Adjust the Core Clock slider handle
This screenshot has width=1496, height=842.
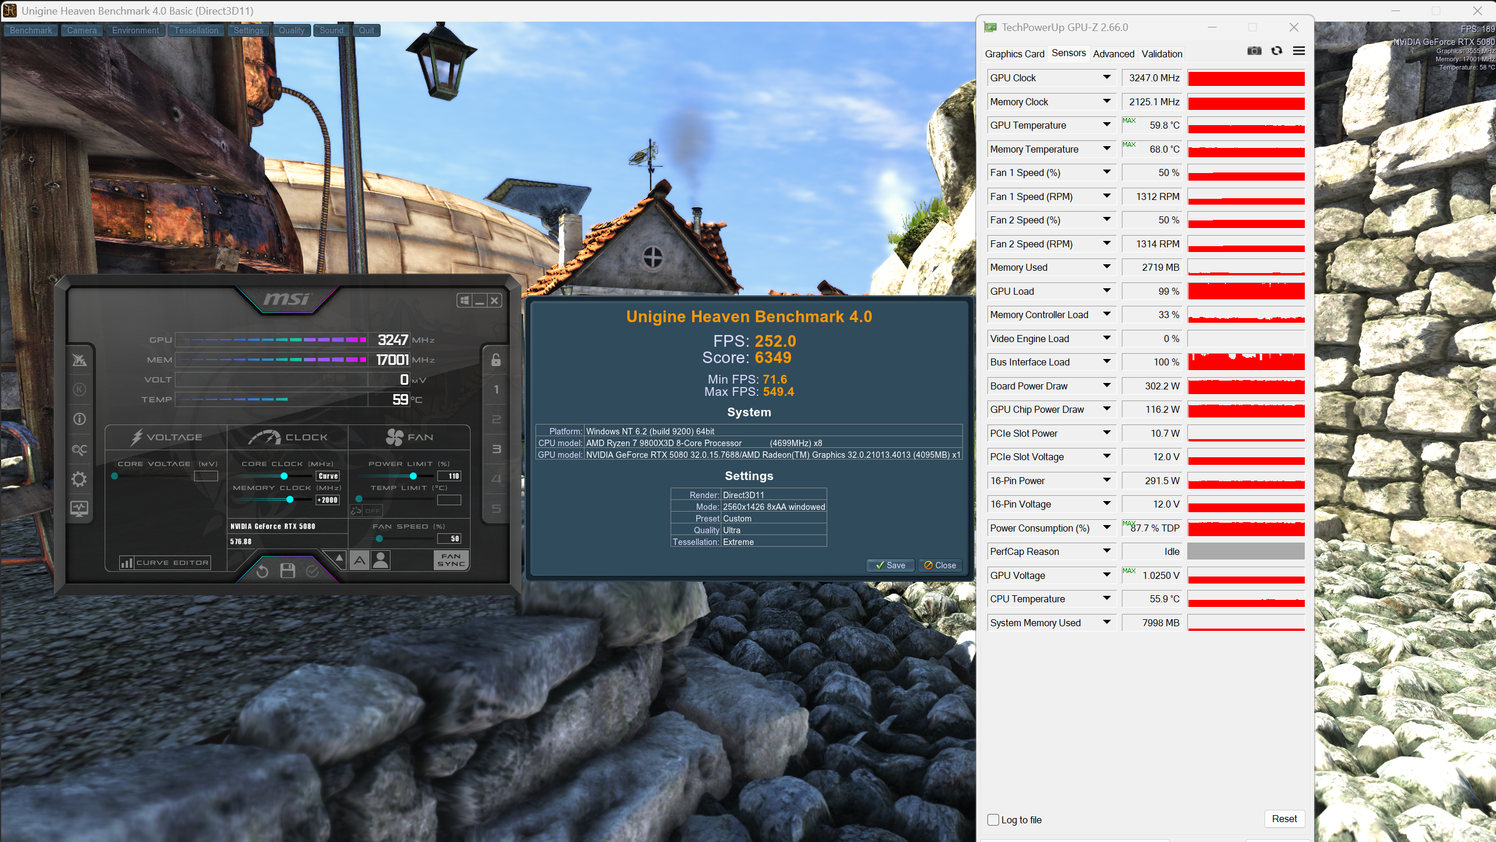tap(284, 476)
